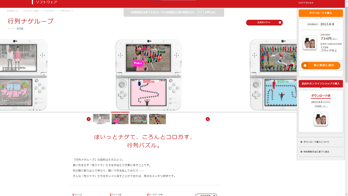Click the right 3DS gameplay image
348x196 pixels.
pyautogui.click(x=273, y=75)
